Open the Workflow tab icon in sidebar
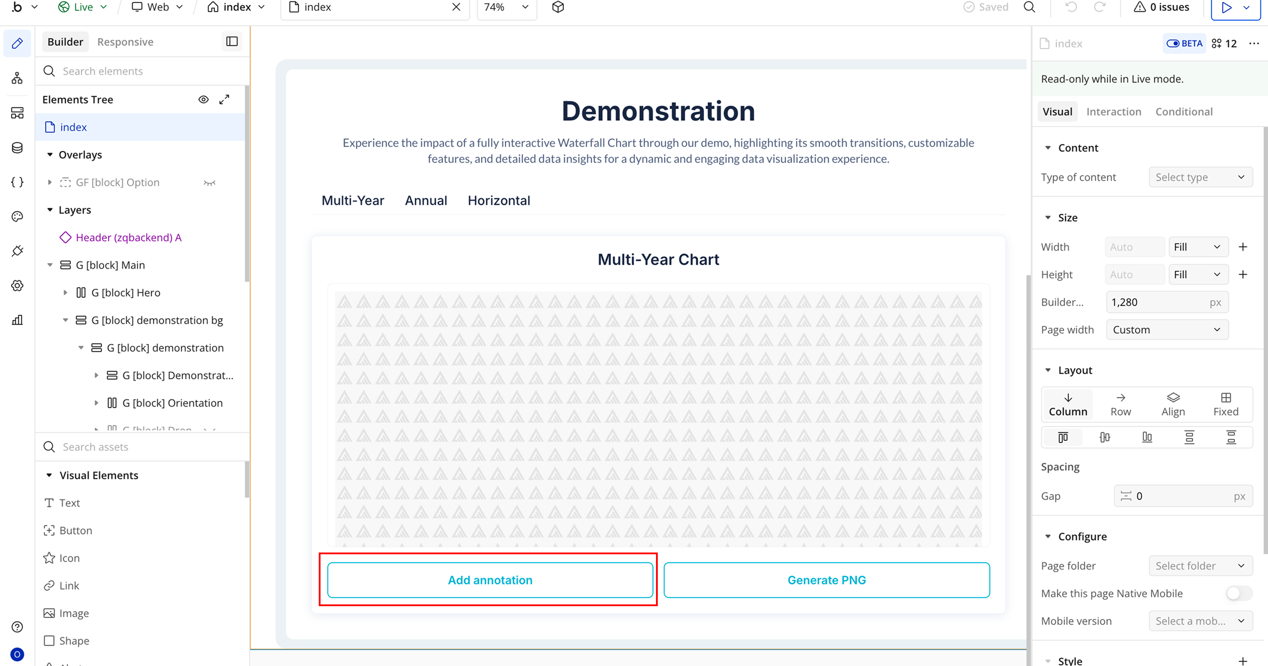1268x666 pixels. (x=17, y=78)
